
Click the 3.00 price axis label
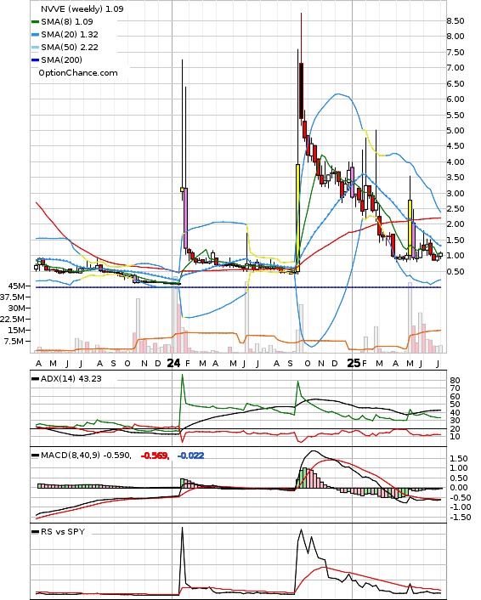point(456,193)
